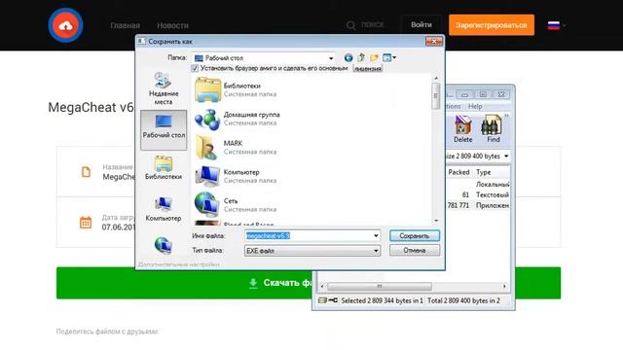Click 'Total 2 809 400 bytes in 2' status

(x=463, y=300)
